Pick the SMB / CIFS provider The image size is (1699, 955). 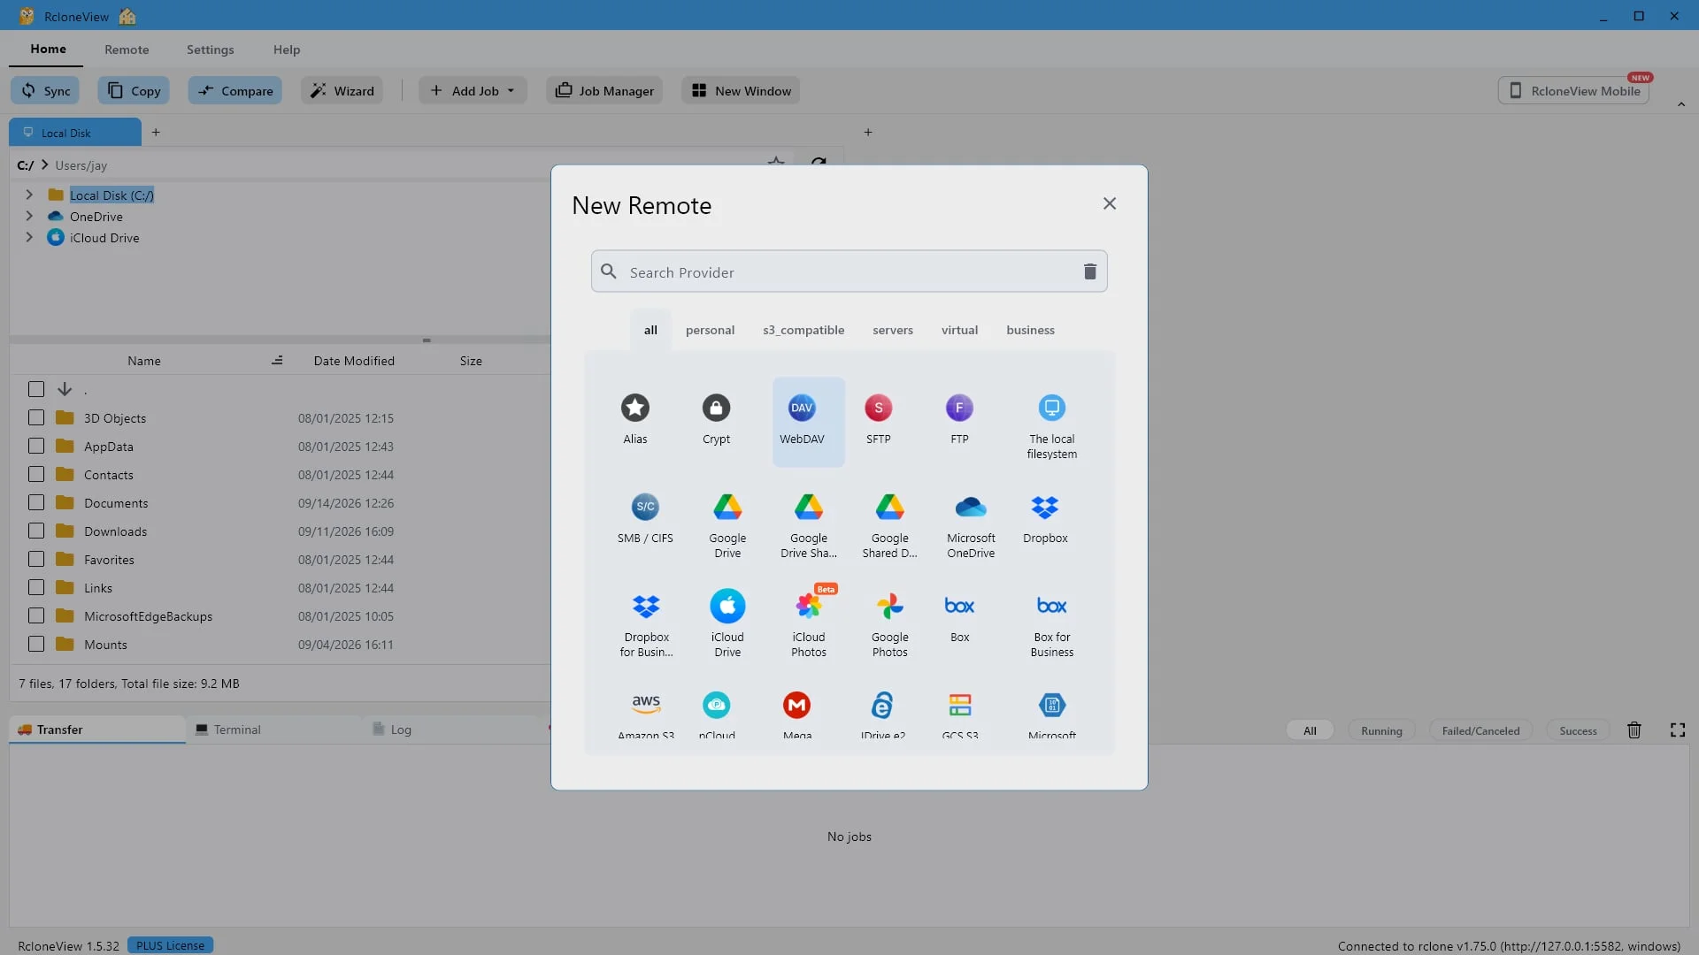coord(645,518)
